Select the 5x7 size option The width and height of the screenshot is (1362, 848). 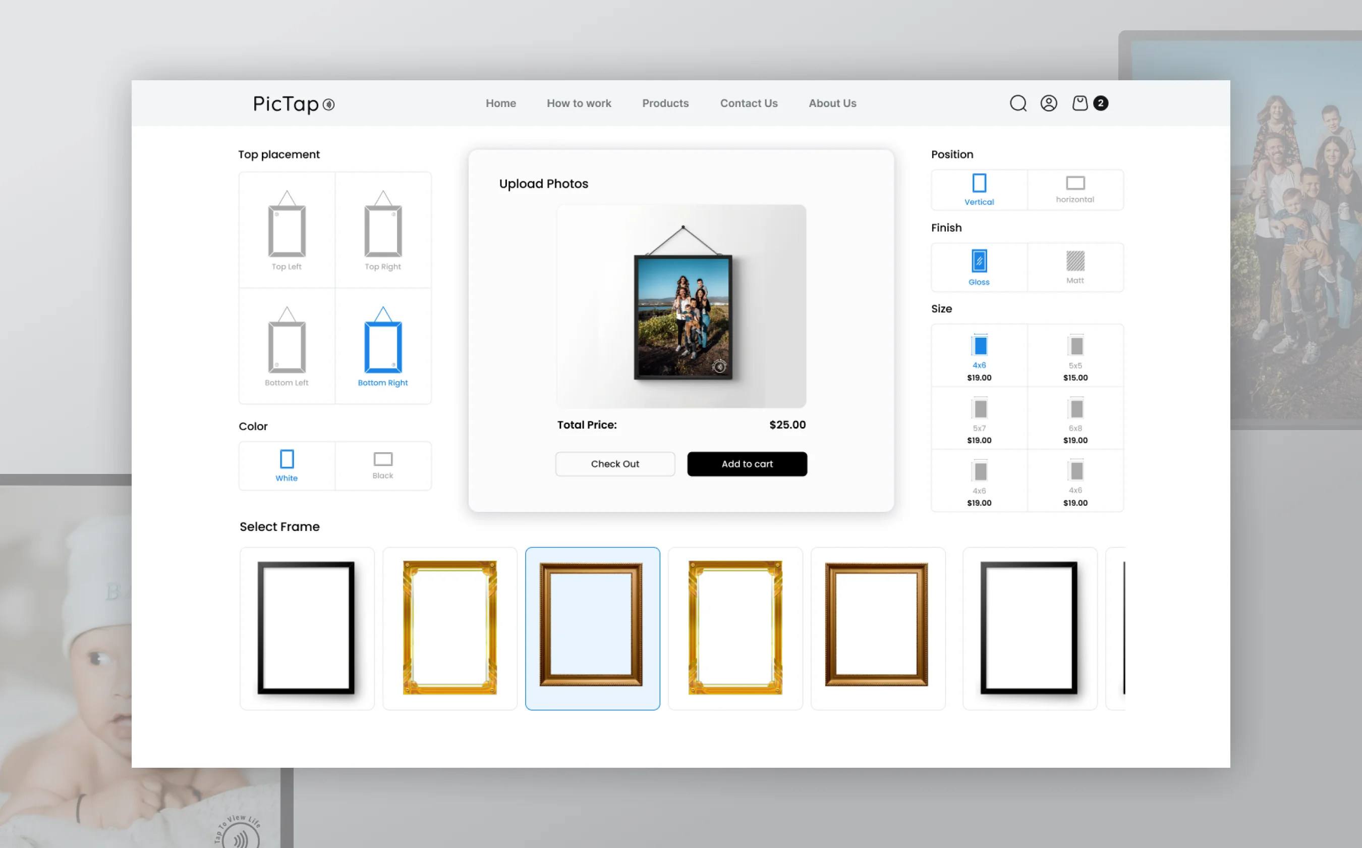(979, 418)
